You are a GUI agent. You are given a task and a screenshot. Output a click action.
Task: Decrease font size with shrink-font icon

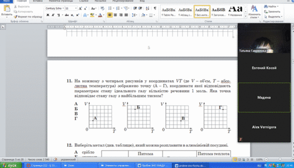tap(85, 8)
